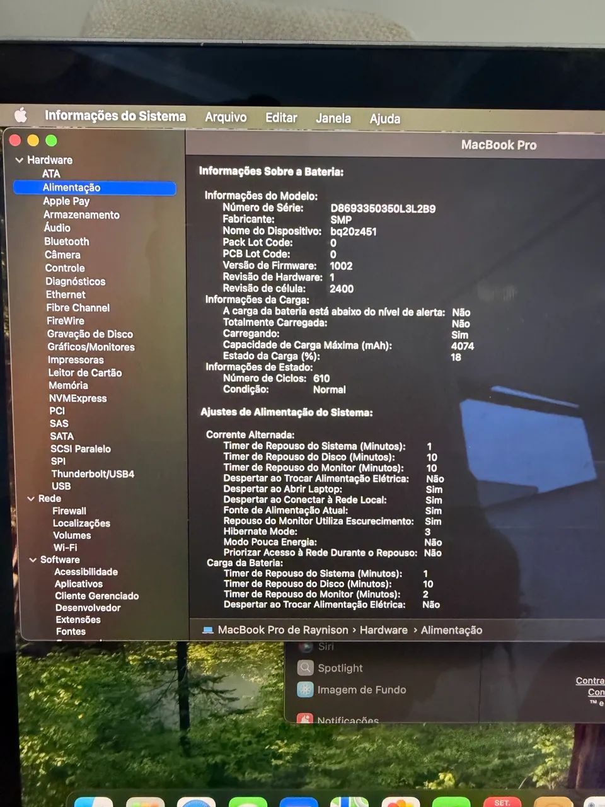The image size is (605, 807).
Task: Select SPI in the sidebar
Action: point(58,461)
